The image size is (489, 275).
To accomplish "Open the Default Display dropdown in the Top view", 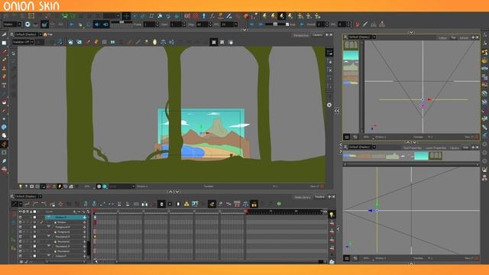I will point(374,37).
